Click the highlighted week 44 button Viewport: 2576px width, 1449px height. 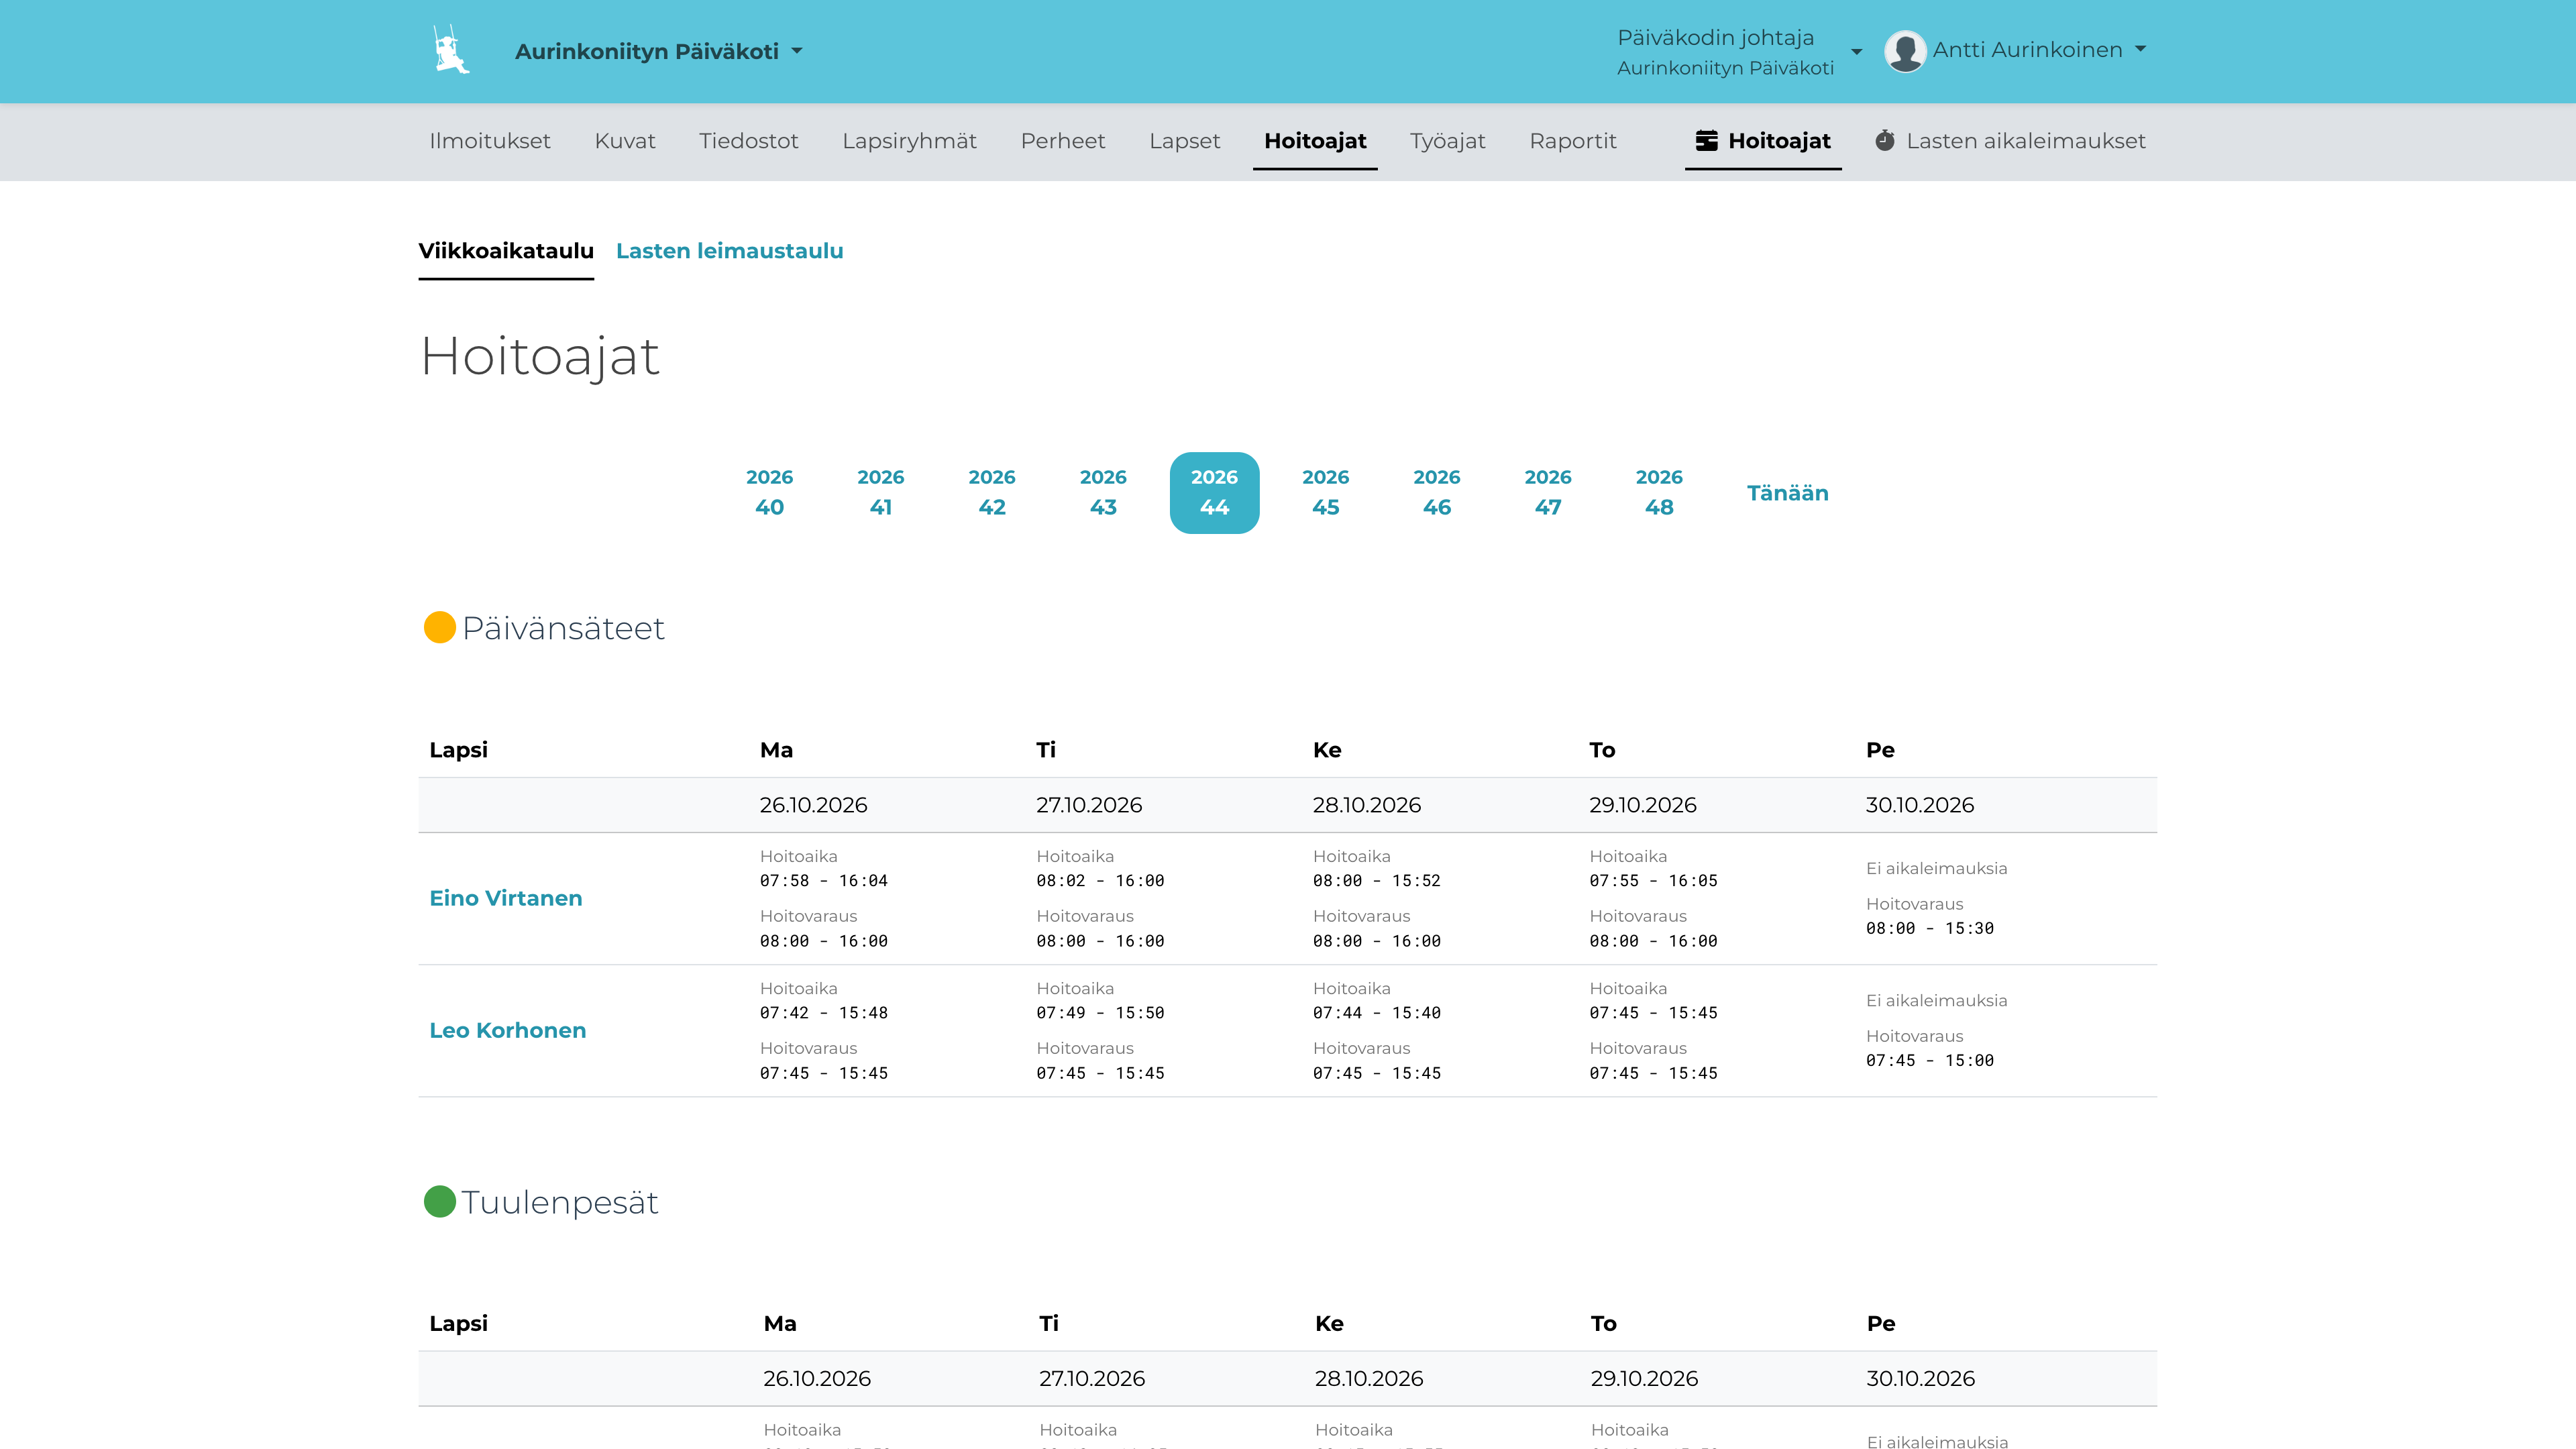coord(1214,492)
